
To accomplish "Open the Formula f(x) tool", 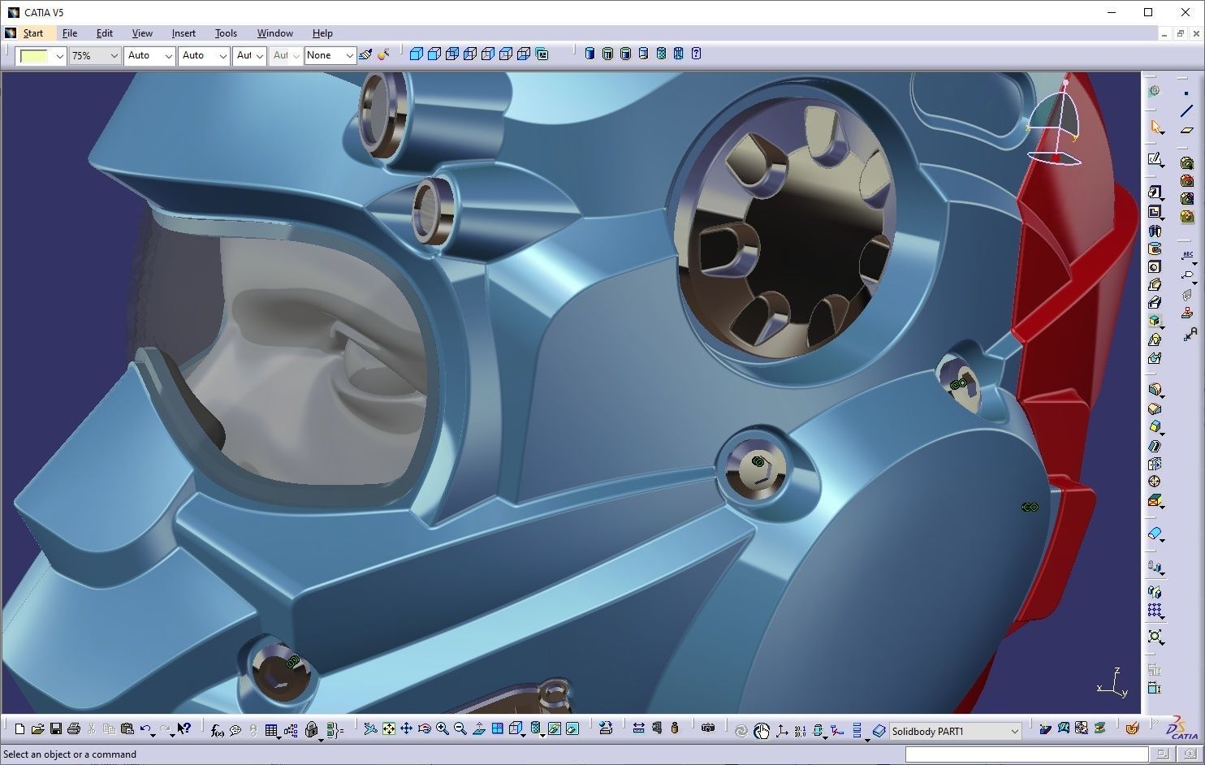I will [x=217, y=730].
